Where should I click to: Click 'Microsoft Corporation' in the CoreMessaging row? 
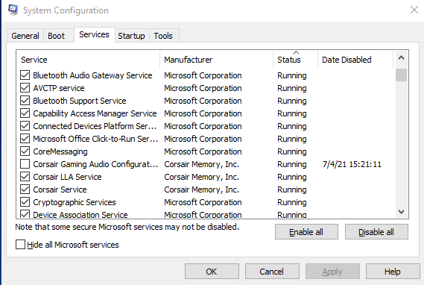click(x=203, y=151)
